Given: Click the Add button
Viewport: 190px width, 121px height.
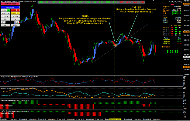Looking at the screenshot, I should 4,13.
